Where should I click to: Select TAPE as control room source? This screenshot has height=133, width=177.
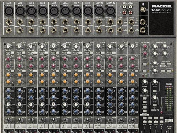(145, 98)
